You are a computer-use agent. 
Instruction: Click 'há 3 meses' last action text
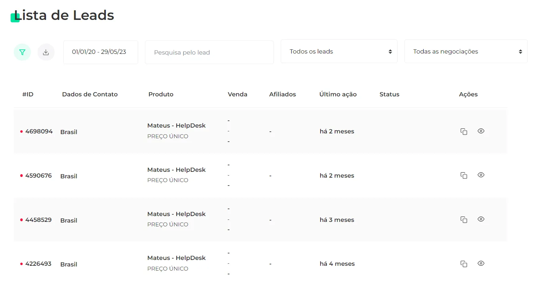[337, 220]
